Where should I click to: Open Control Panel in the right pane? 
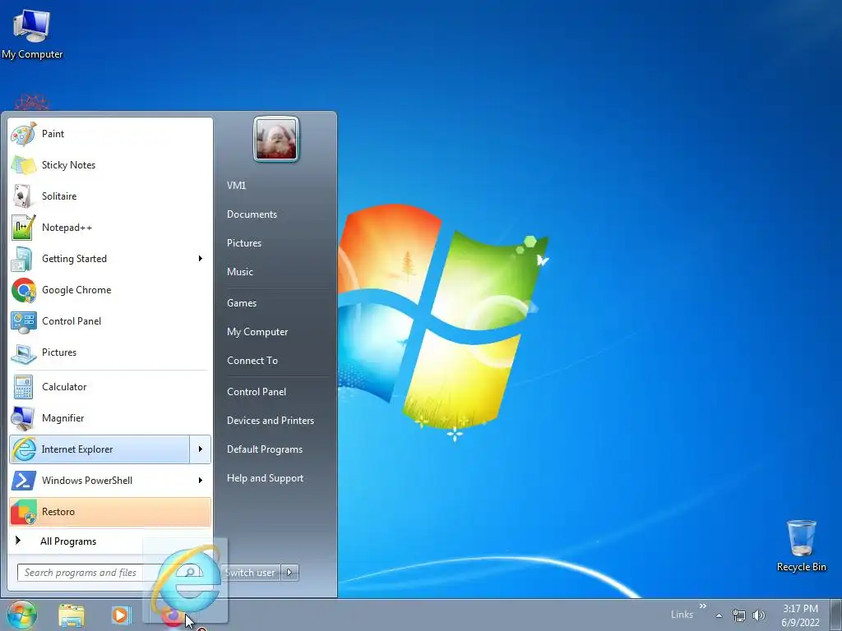coord(257,392)
